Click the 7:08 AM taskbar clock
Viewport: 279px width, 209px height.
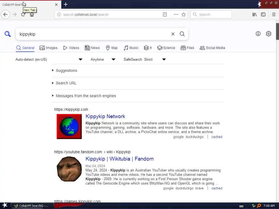pyautogui.click(x=269, y=206)
